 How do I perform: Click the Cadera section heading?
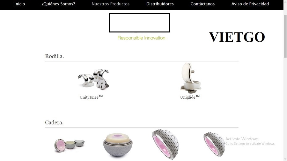click(x=54, y=122)
